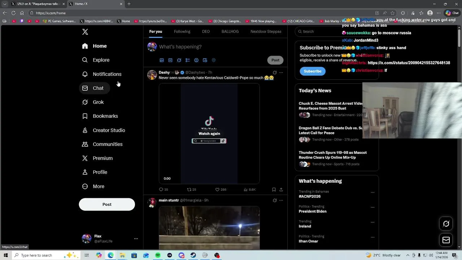This screenshot has height=260, width=462.
Task: Click Watch again on the TikTok video
Action: [209, 134]
